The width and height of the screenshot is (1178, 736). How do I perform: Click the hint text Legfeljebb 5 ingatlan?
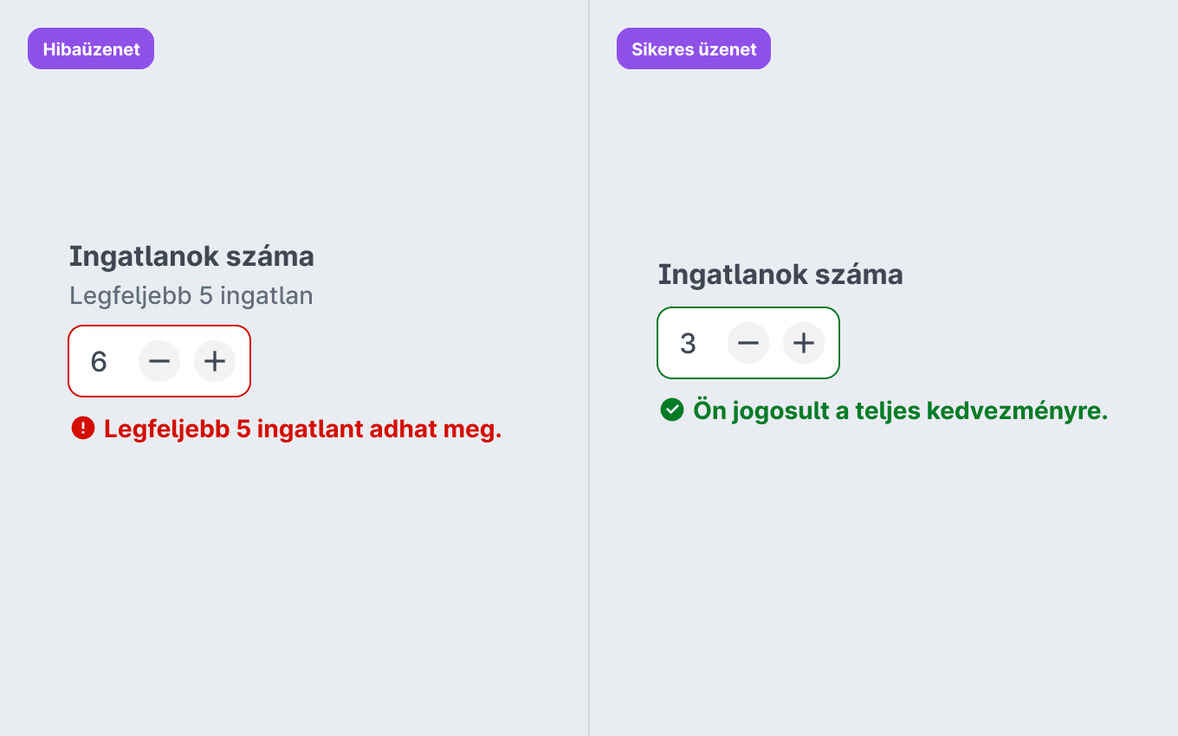pos(191,295)
